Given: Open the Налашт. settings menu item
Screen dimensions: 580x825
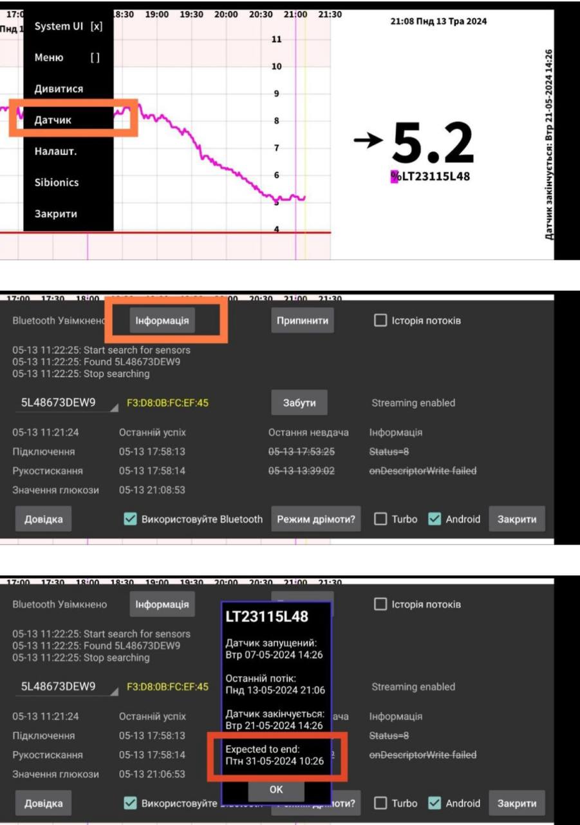Looking at the screenshot, I should pyautogui.click(x=56, y=151).
